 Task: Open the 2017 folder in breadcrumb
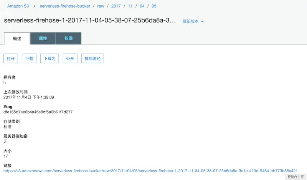[116, 6]
